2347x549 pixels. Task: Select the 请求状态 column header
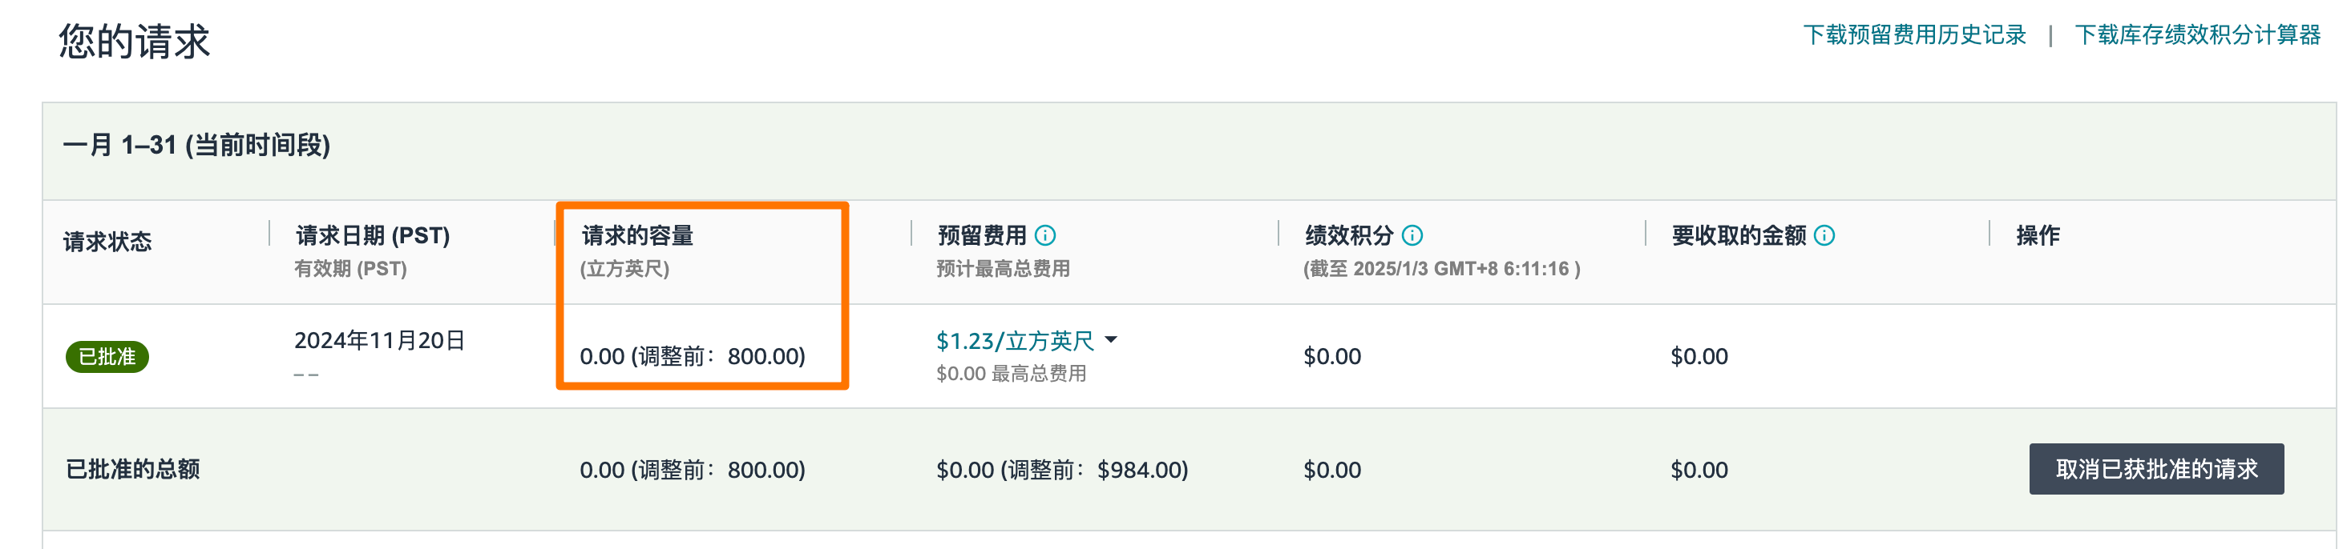coord(107,242)
